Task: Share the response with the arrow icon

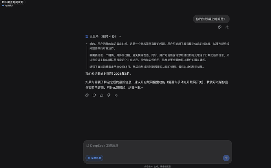Action: pyautogui.click(x=116, y=95)
